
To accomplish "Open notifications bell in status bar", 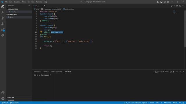I will pyautogui.click(x=183, y=103).
